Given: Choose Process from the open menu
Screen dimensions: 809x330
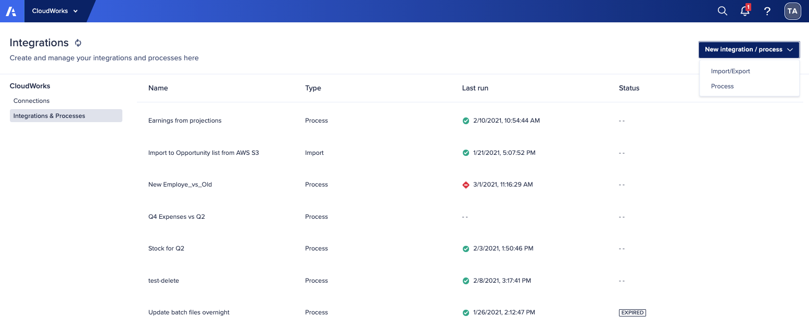Looking at the screenshot, I should pos(722,86).
